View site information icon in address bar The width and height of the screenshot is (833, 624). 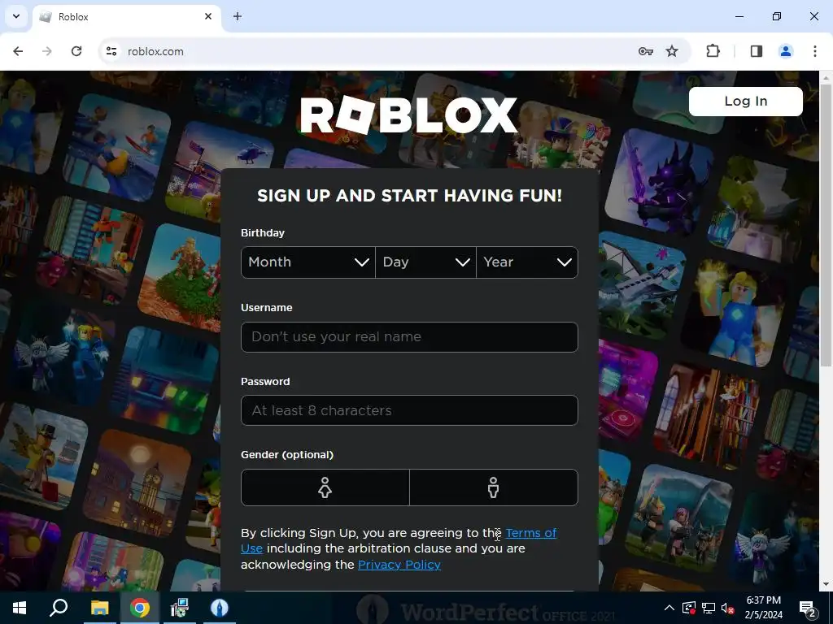pyautogui.click(x=111, y=51)
